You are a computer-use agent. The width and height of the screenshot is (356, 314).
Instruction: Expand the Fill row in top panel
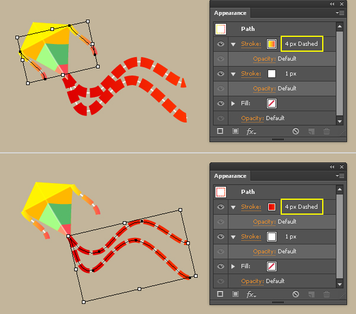click(233, 103)
